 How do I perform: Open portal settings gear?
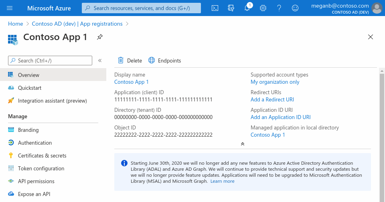tap(263, 8)
